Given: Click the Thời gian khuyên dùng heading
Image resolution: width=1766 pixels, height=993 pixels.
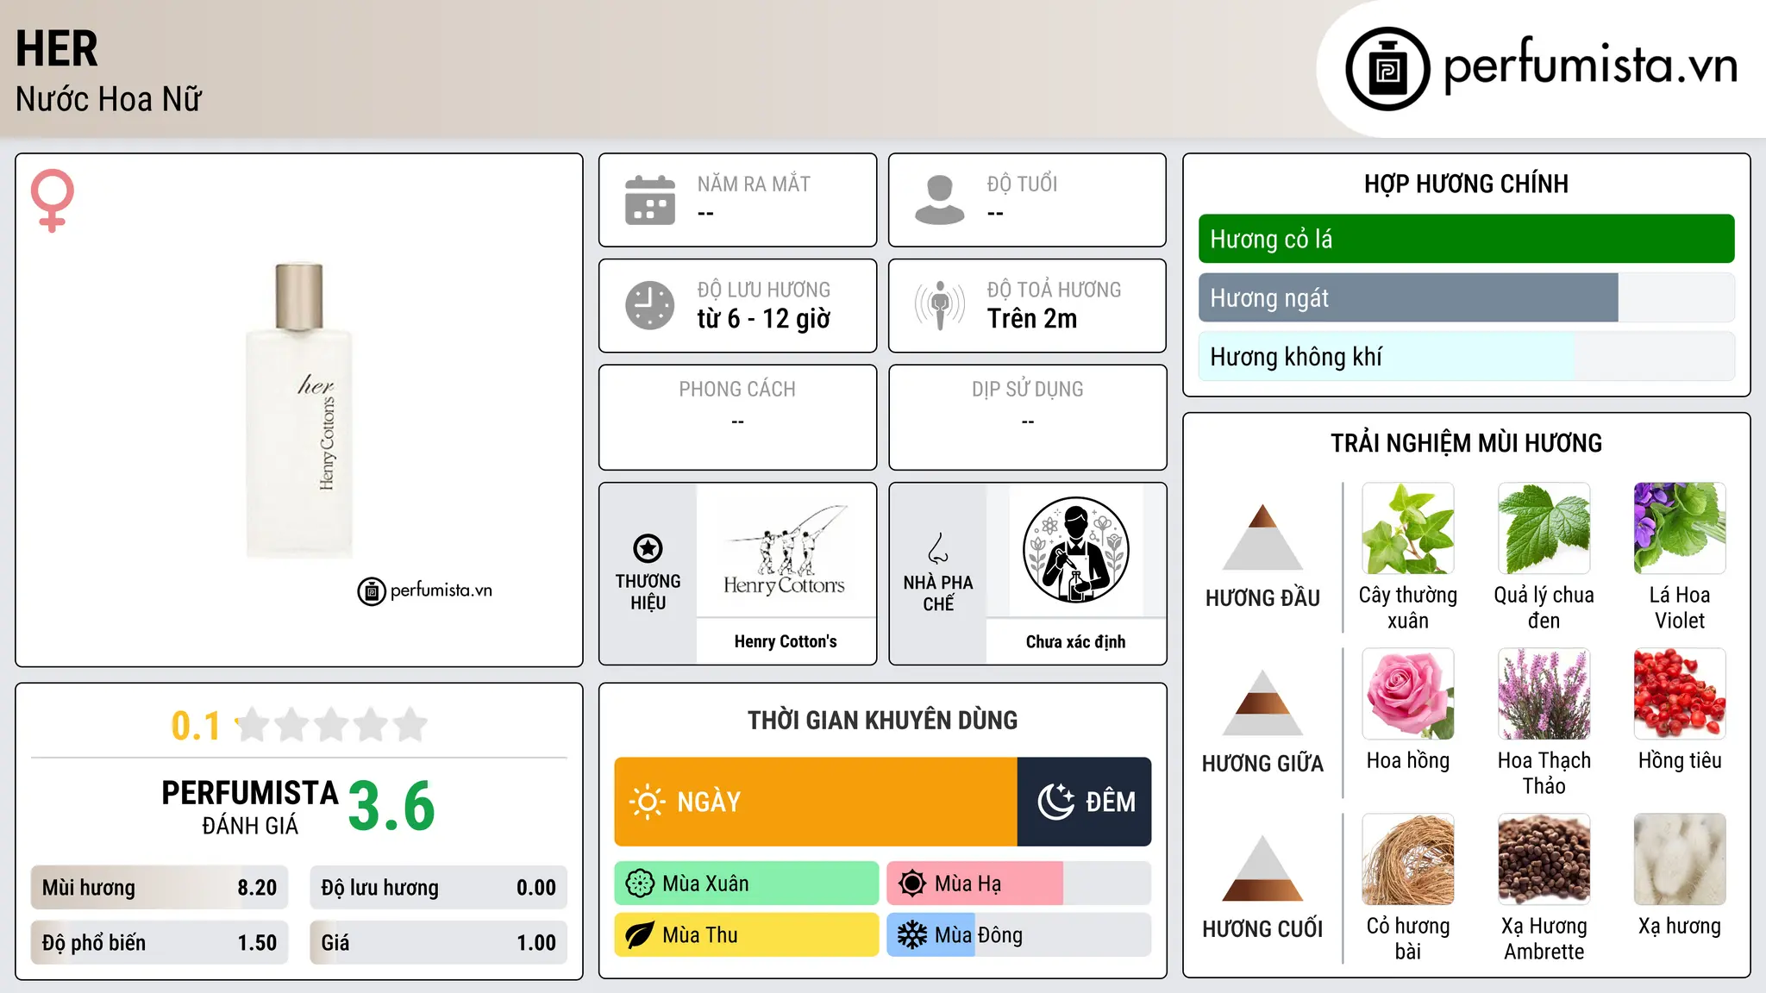Looking at the screenshot, I should point(883,720).
